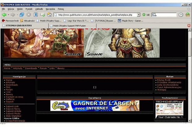
Task: Go to the Home page icon
Action: [x=49, y=15]
